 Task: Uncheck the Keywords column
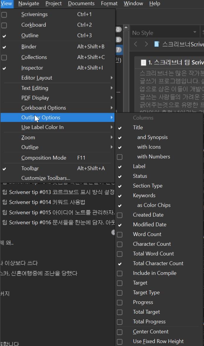pyautogui.click(x=120, y=196)
